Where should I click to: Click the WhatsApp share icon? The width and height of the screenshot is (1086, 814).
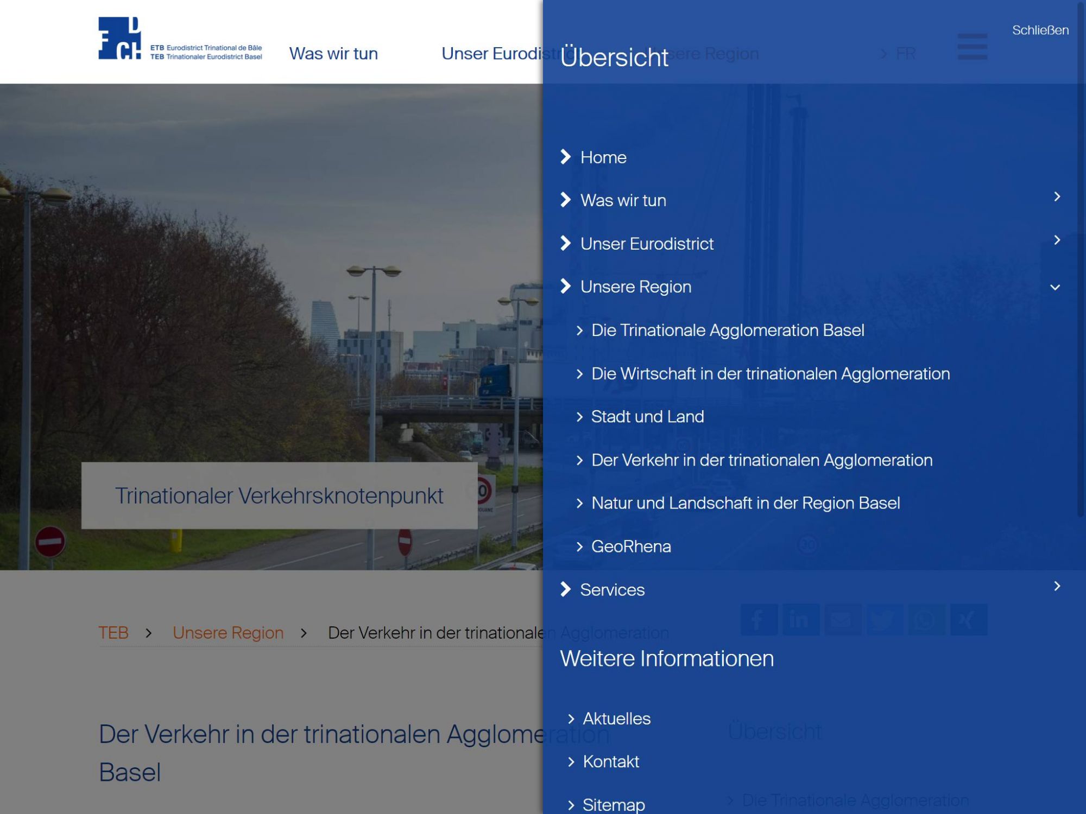(x=926, y=619)
